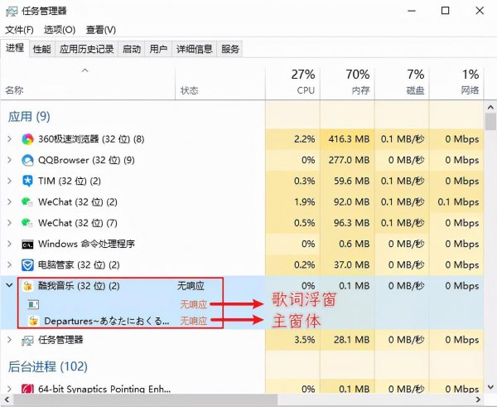
Task: Sort by the 网络 column header
Action: pos(456,84)
